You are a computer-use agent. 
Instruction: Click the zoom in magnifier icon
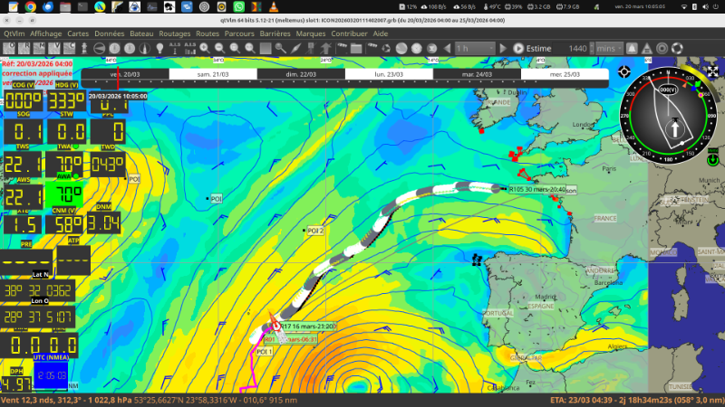[205, 47]
